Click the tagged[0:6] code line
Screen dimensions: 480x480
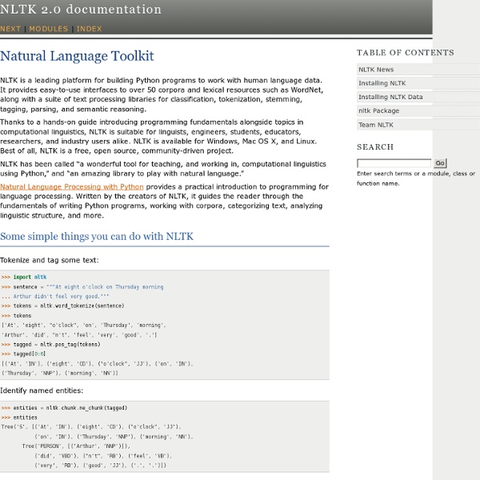pyautogui.click(x=23, y=354)
